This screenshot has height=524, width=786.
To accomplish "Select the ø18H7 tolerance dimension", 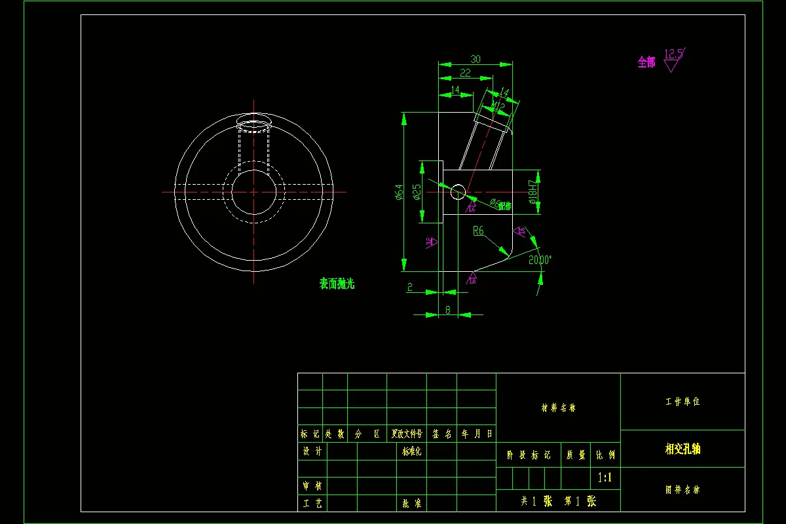I will click(533, 192).
